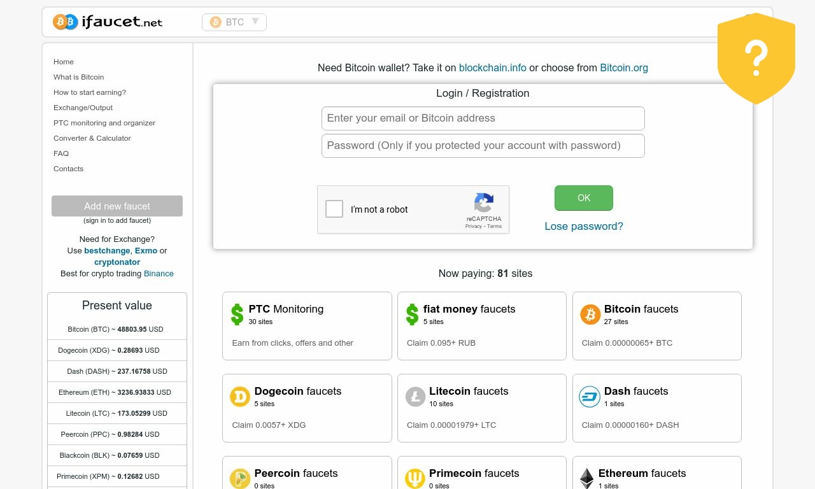Viewport: 815px width, 489px height.
Task: Click the Ethereum (ETH) price row
Action: tap(117, 392)
